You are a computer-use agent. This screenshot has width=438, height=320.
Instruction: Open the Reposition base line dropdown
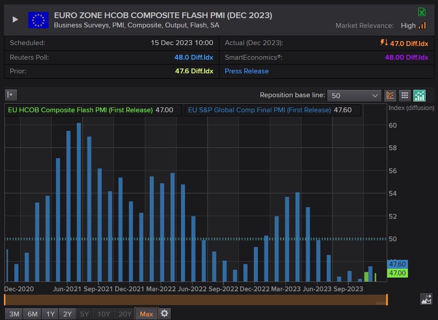pos(354,95)
